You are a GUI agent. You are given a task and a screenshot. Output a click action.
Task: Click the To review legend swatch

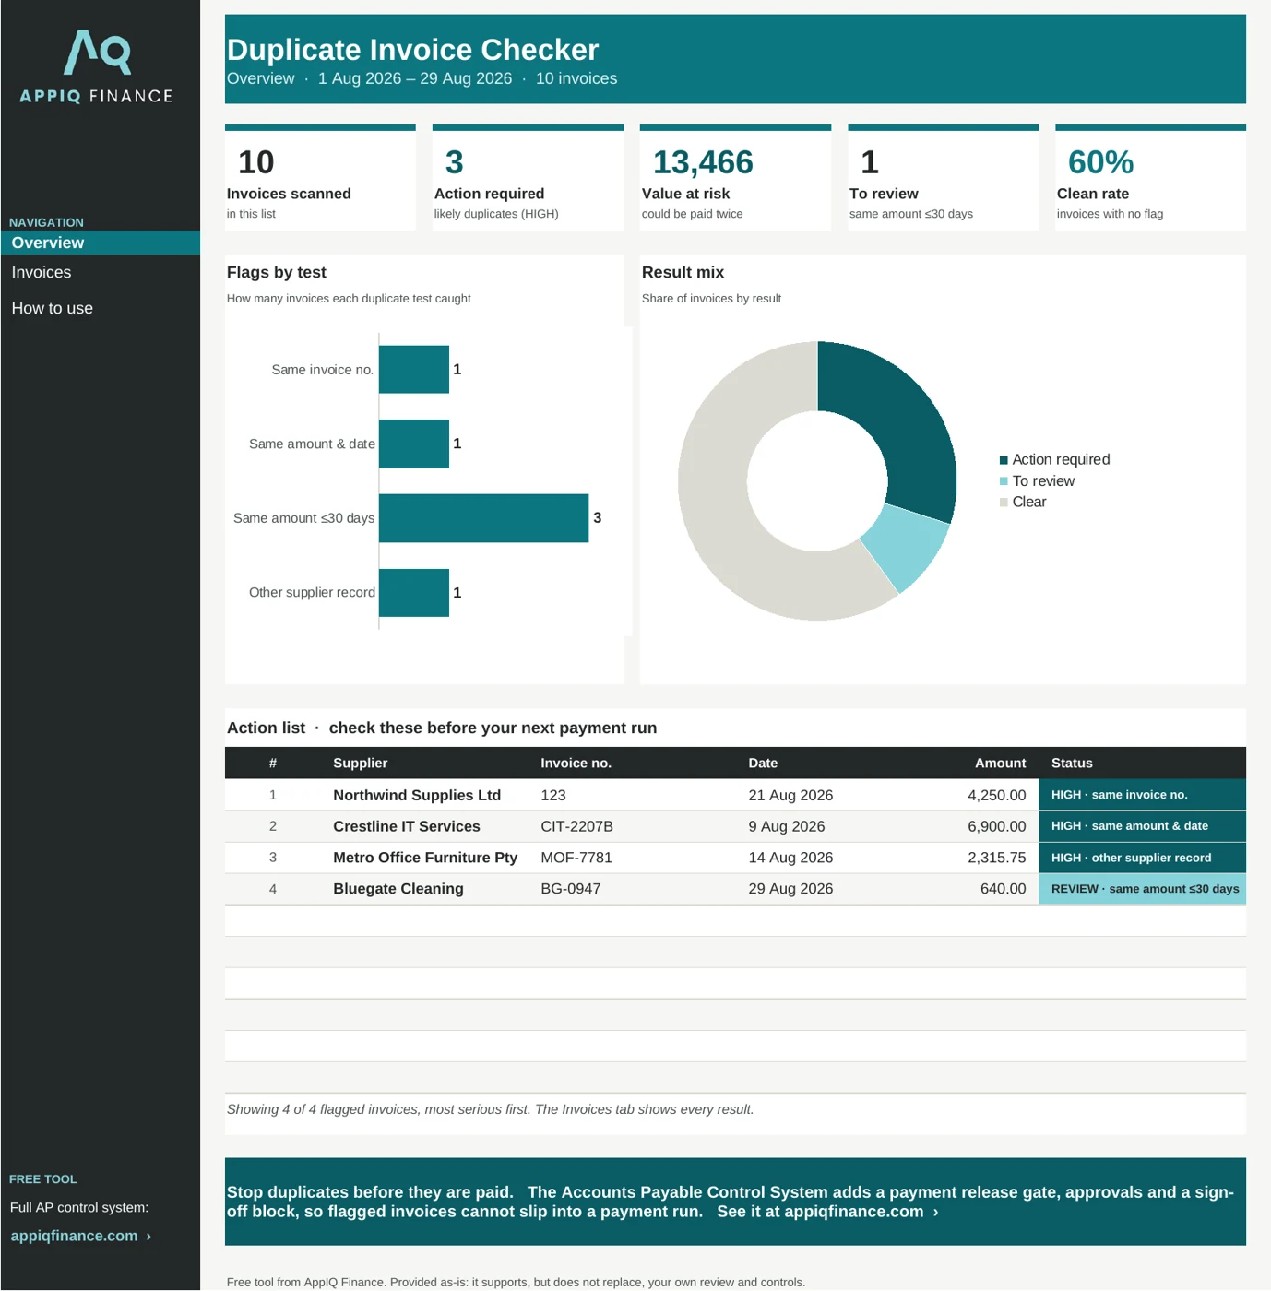(x=1004, y=481)
